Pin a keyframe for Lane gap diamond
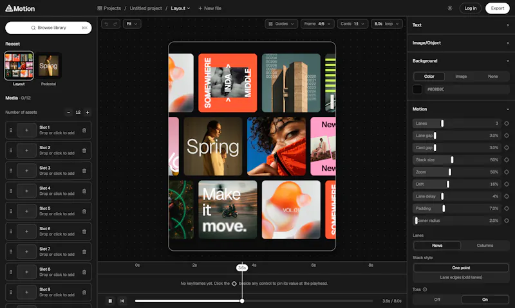The height and width of the screenshot is (308, 515). coord(507,136)
